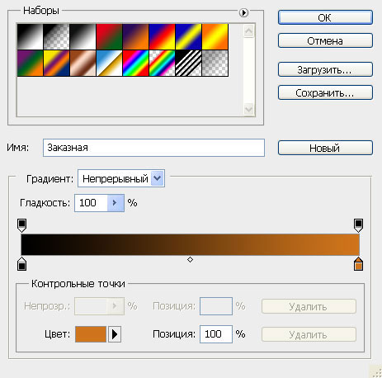The width and height of the screenshot is (382, 378).
Task: Choose the red-to-green gradient preset
Action: point(109,37)
